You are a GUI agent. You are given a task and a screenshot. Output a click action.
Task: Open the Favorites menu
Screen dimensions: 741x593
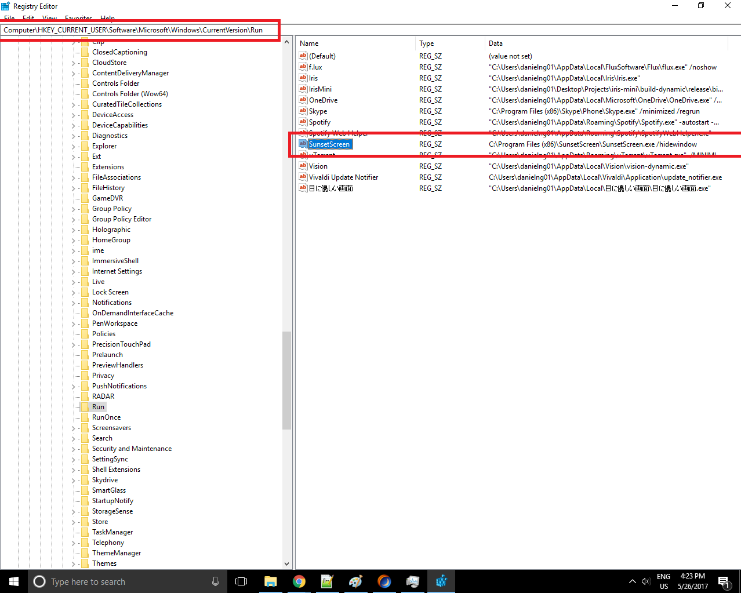tap(78, 19)
